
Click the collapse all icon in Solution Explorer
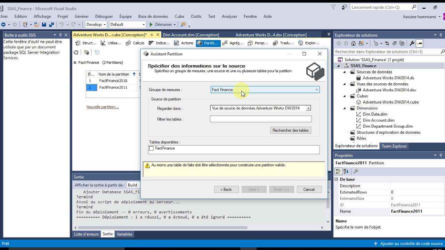tap(395, 43)
